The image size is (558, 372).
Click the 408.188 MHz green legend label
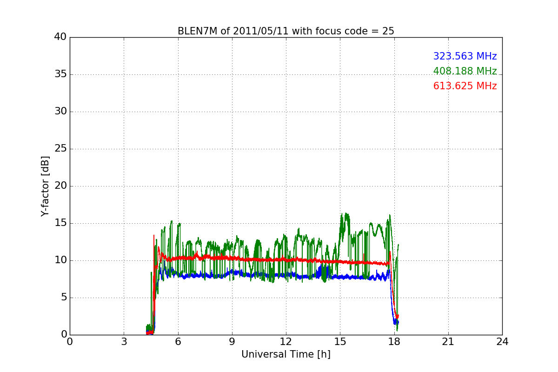tap(465, 71)
